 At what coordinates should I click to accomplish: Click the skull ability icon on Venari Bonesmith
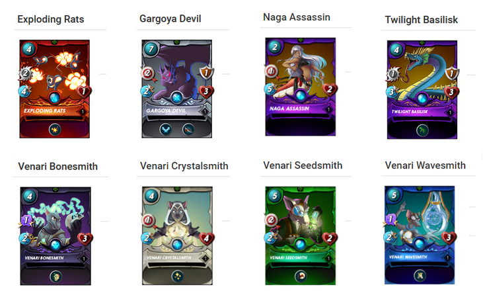[56, 277]
